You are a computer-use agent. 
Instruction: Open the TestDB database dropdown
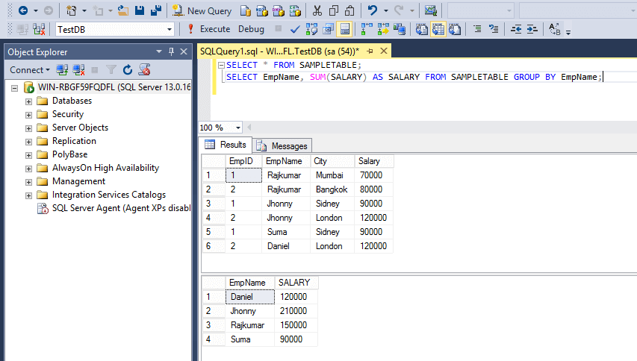coord(170,29)
